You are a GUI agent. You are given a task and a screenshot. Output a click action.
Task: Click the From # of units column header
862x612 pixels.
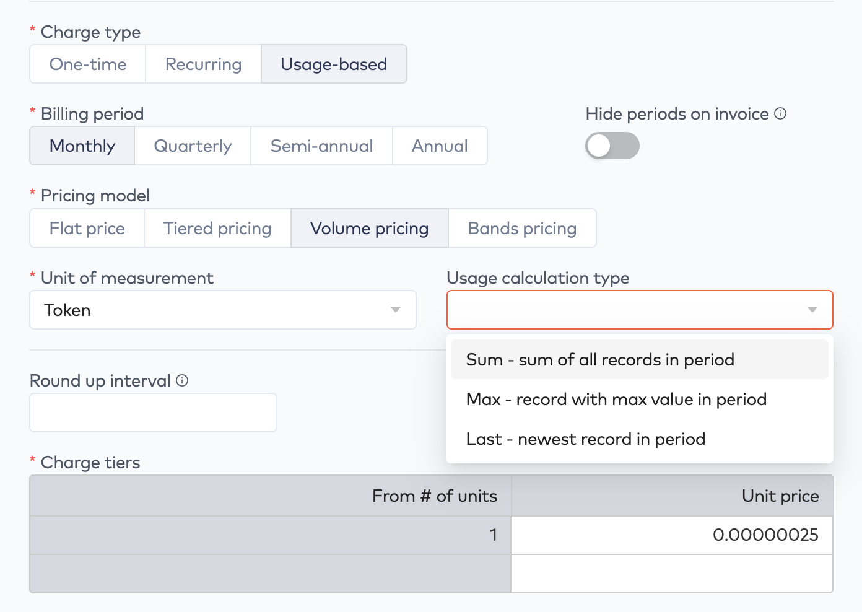click(x=271, y=496)
